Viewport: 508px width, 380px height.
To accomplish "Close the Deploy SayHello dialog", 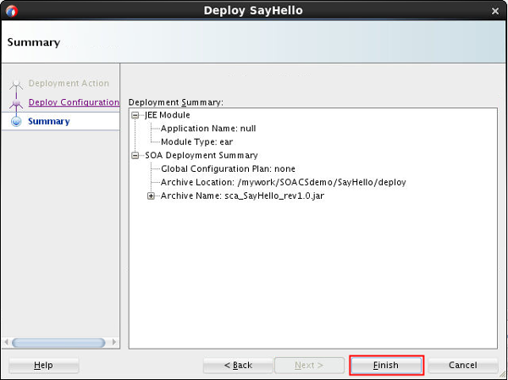I will [x=495, y=11].
